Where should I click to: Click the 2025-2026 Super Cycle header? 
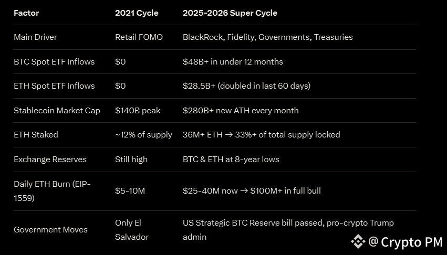click(230, 13)
